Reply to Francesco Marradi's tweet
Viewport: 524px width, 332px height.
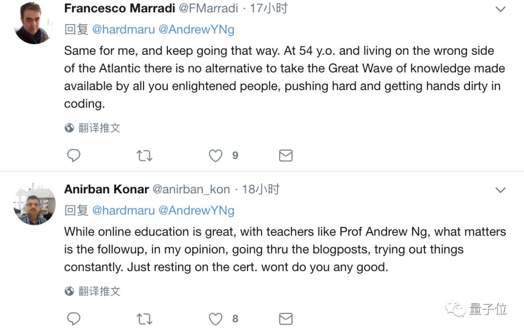(73, 156)
